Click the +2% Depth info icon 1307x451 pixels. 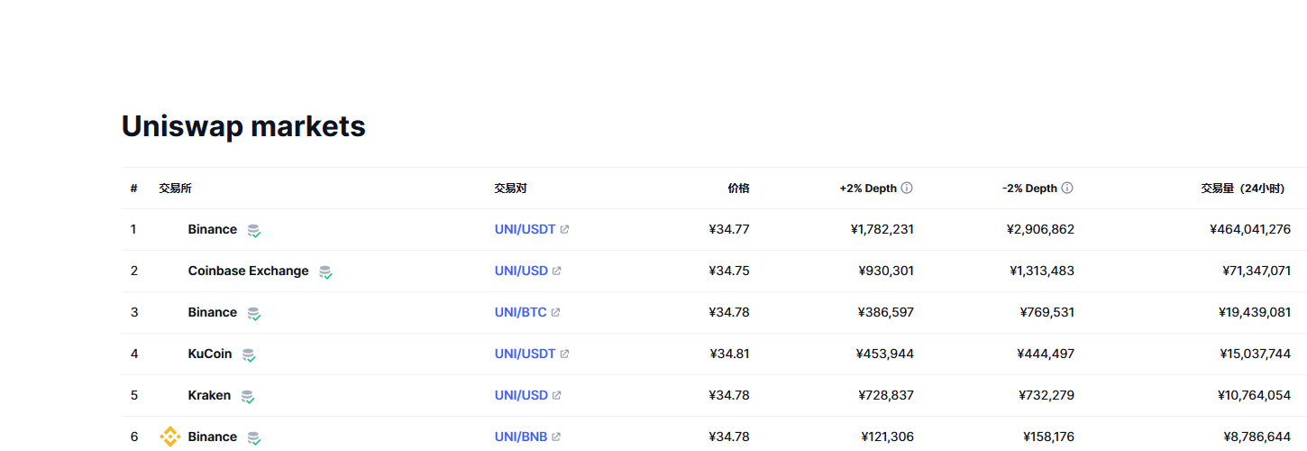[x=907, y=189]
